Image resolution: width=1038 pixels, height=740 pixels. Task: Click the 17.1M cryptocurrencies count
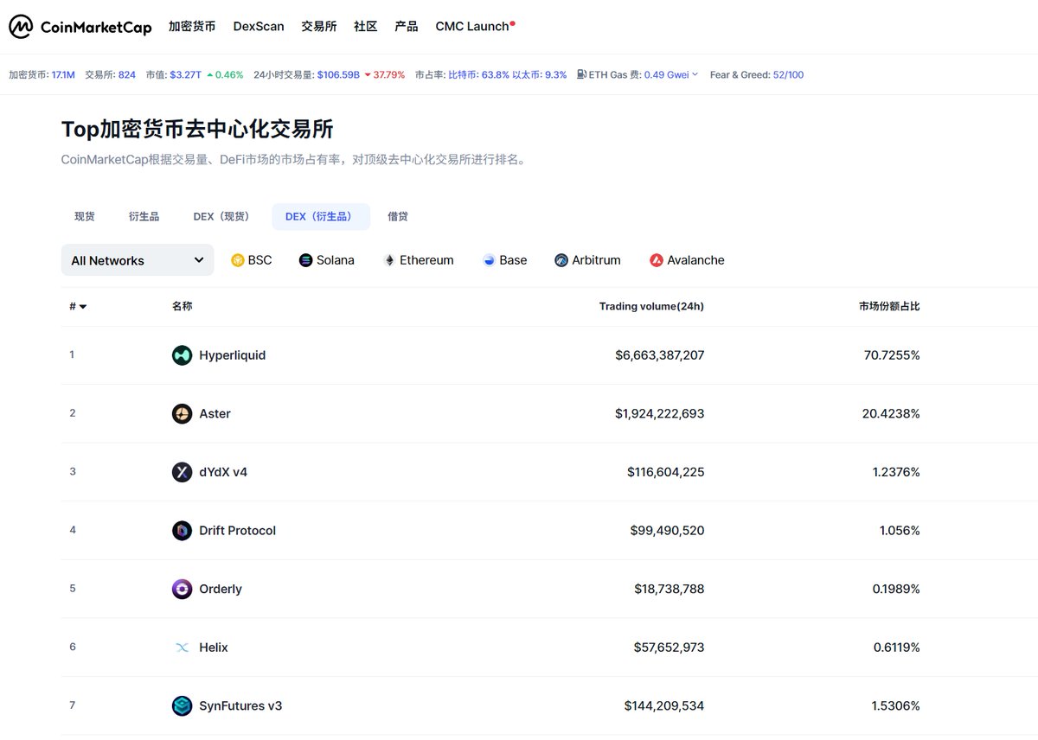tap(63, 74)
